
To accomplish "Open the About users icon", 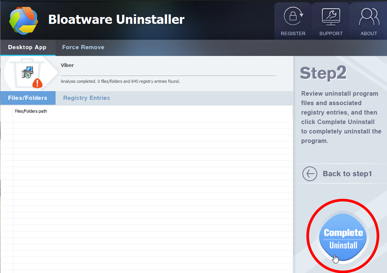I will 369,17.
